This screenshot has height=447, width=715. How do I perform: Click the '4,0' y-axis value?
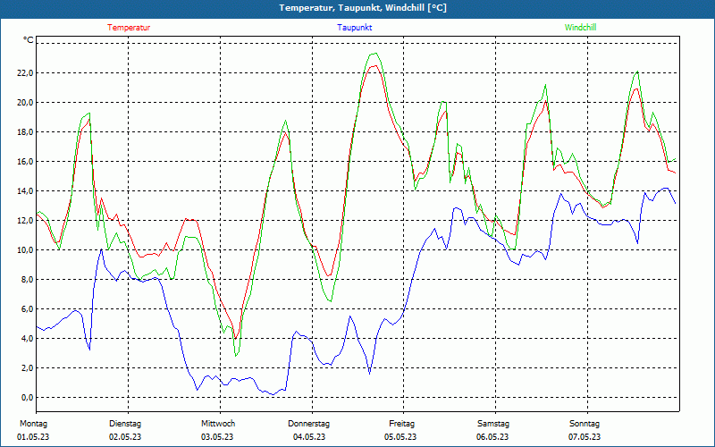tap(27, 339)
